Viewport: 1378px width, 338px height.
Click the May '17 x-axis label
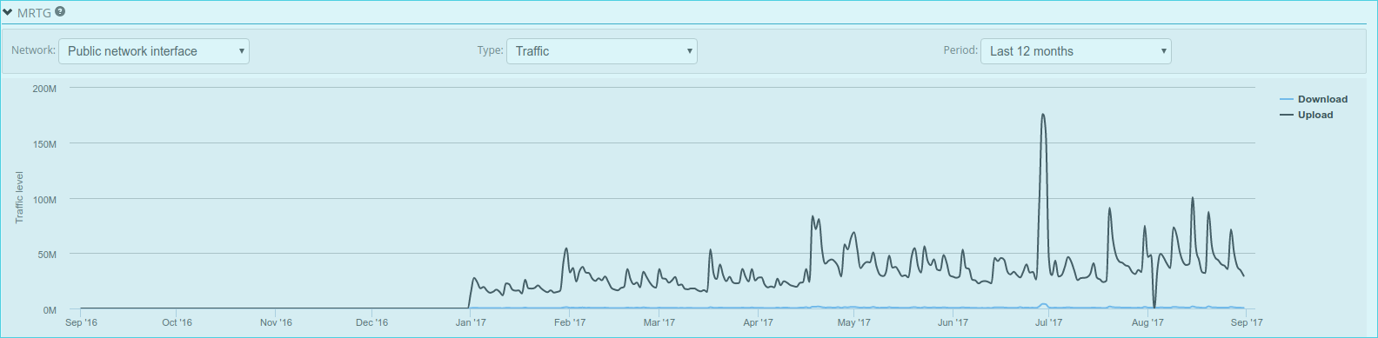click(x=853, y=322)
